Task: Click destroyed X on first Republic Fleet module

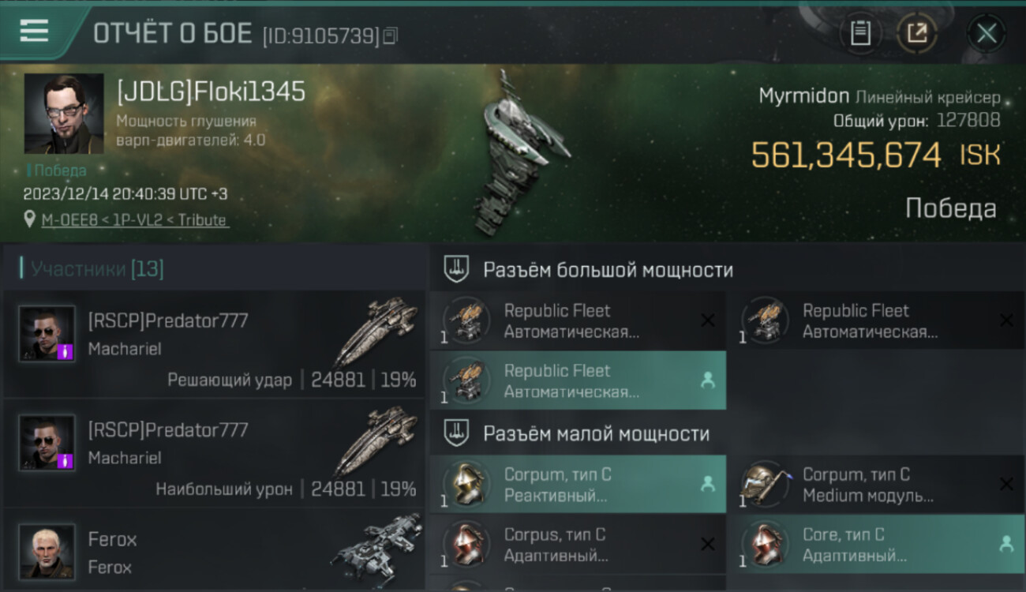Action: [x=707, y=320]
